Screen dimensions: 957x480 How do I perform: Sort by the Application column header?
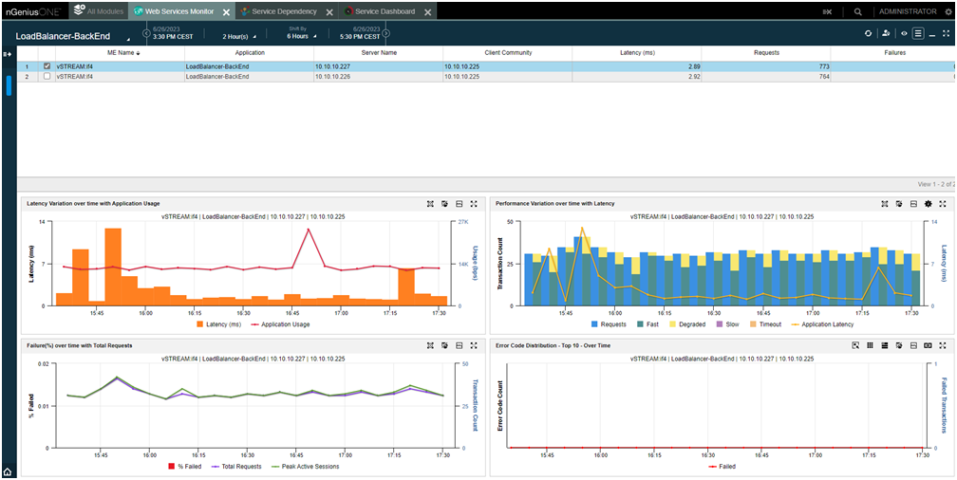point(250,53)
